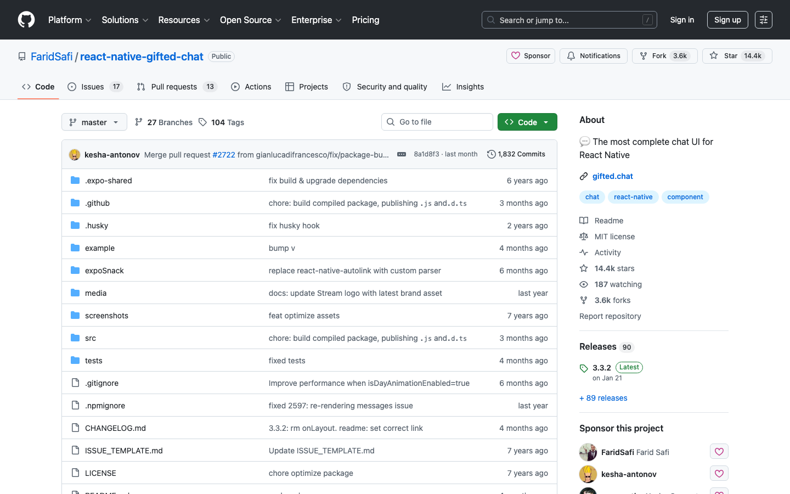Click the .gitignore file icon
The height and width of the screenshot is (494, 790).
pos(75,383)
